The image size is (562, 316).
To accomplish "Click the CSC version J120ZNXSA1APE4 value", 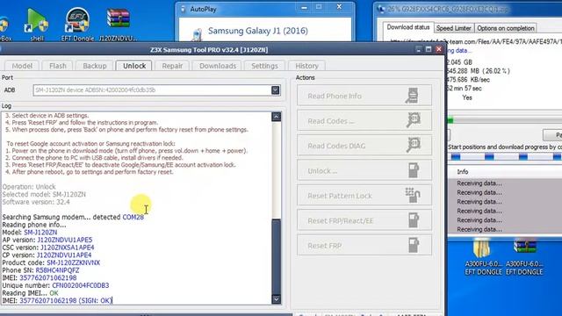I will (68, 248).
